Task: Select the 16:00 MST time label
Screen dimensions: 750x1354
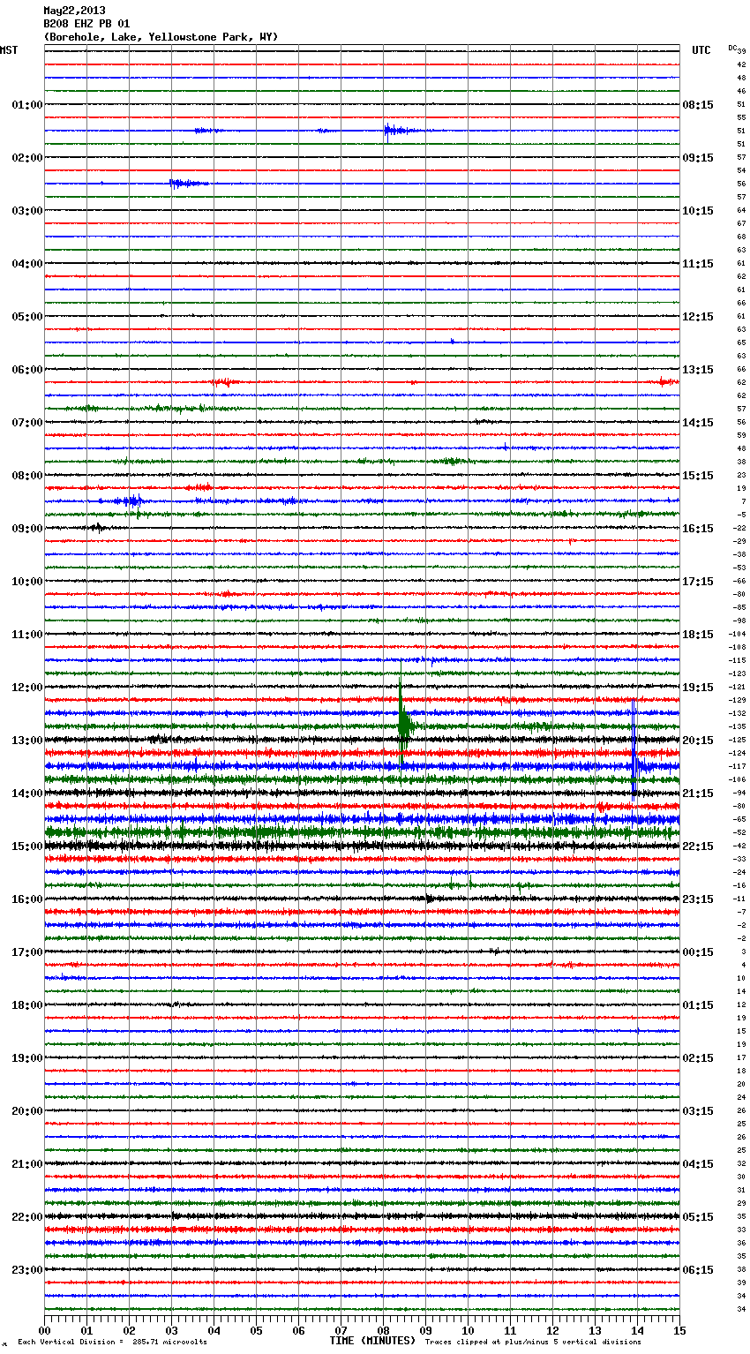Action: click(26, 899)
